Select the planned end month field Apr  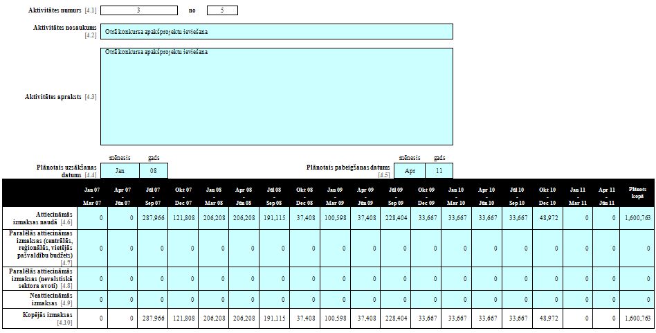pos(410,171)
